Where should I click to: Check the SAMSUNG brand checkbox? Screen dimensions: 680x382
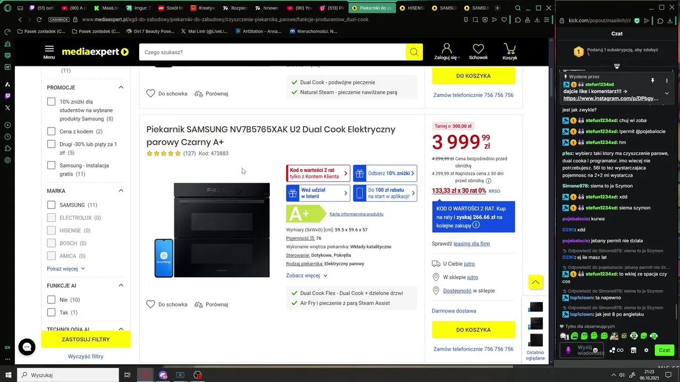pos(51,205)
